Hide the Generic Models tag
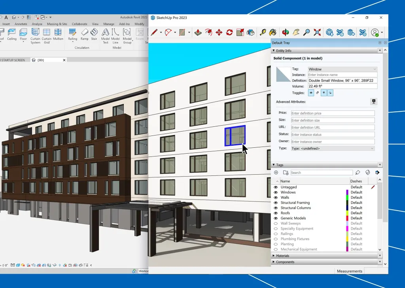405x288 pixels. pos(276,218)
